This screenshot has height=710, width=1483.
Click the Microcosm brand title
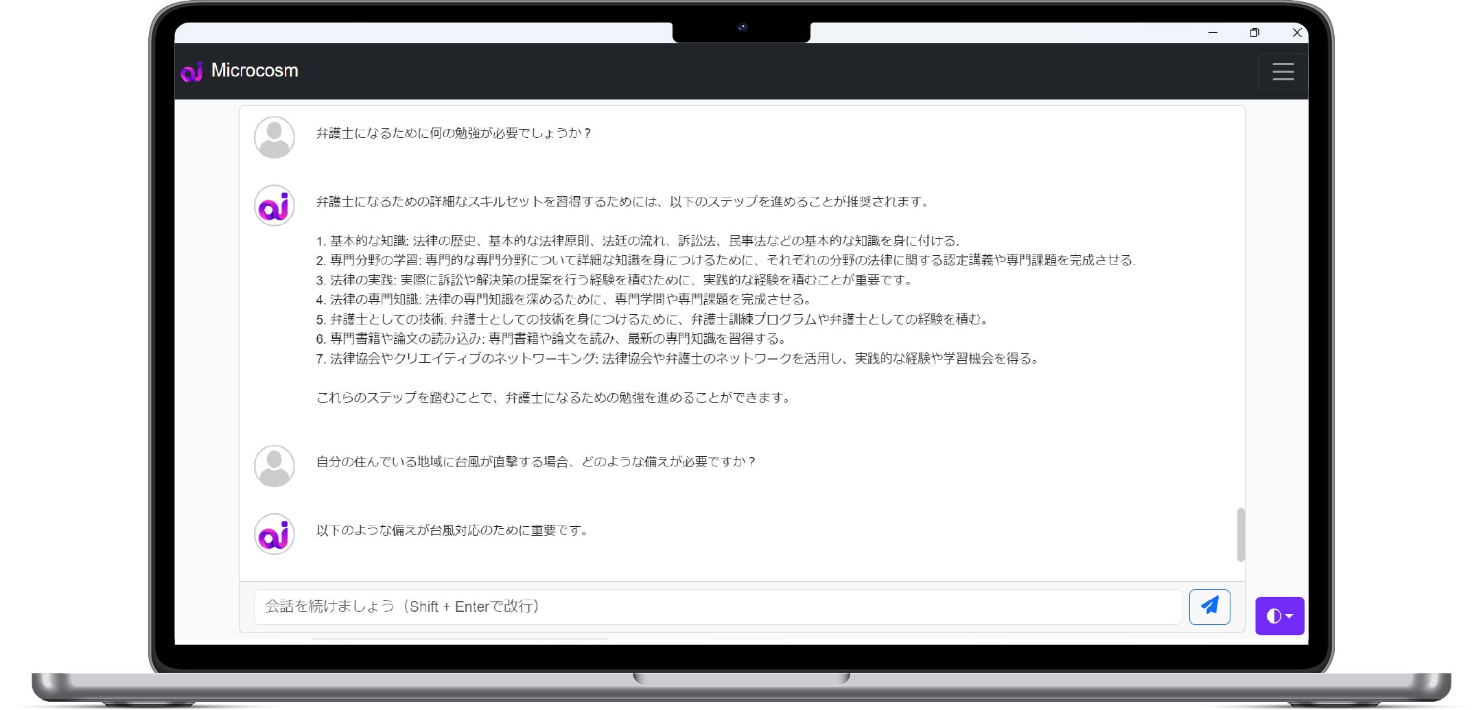[255, 71]
